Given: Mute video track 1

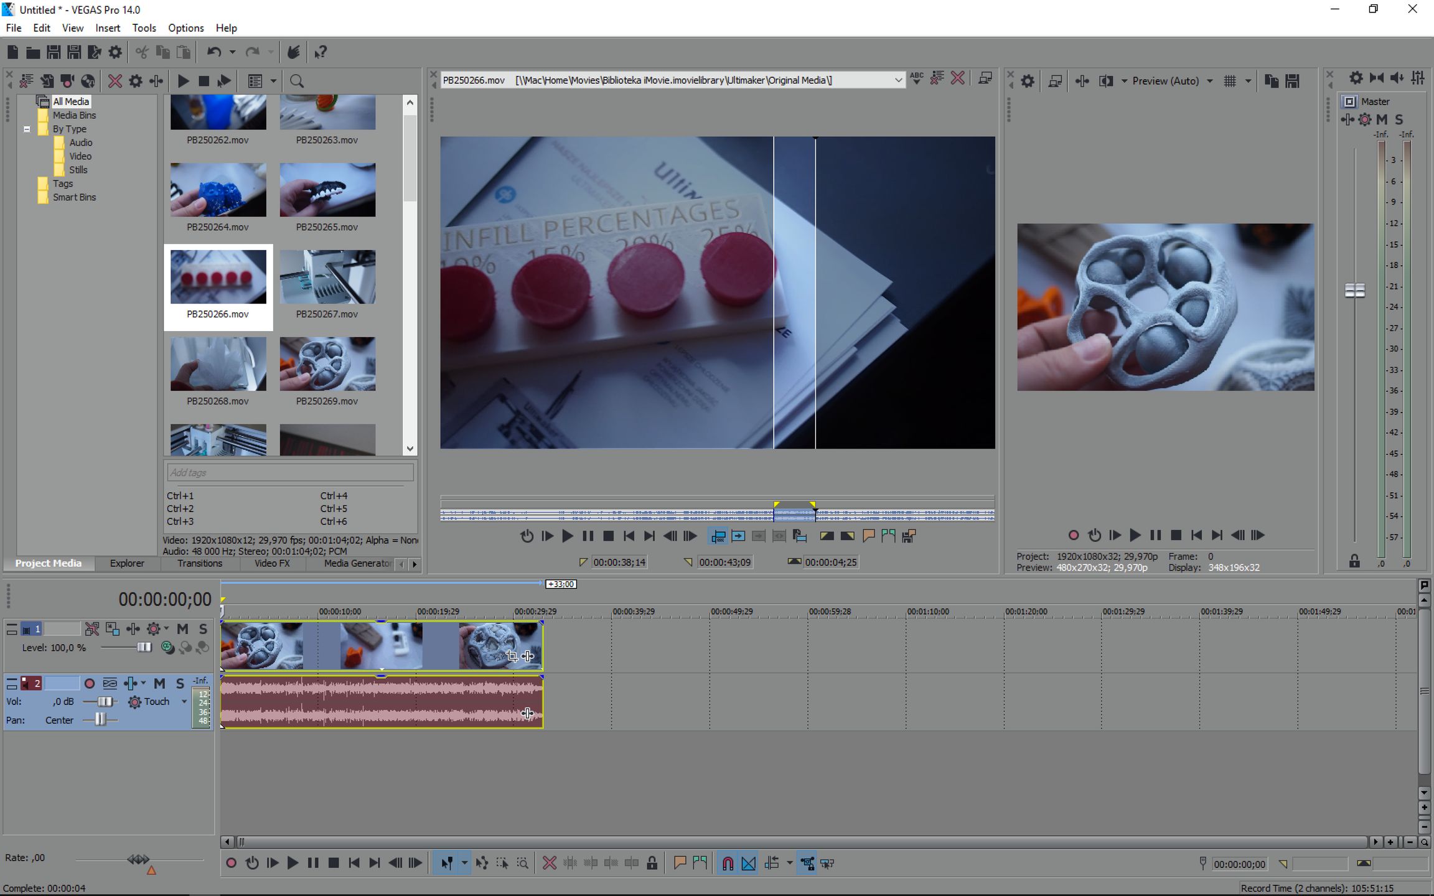Looking at the screenshot, I should [182, 629].
